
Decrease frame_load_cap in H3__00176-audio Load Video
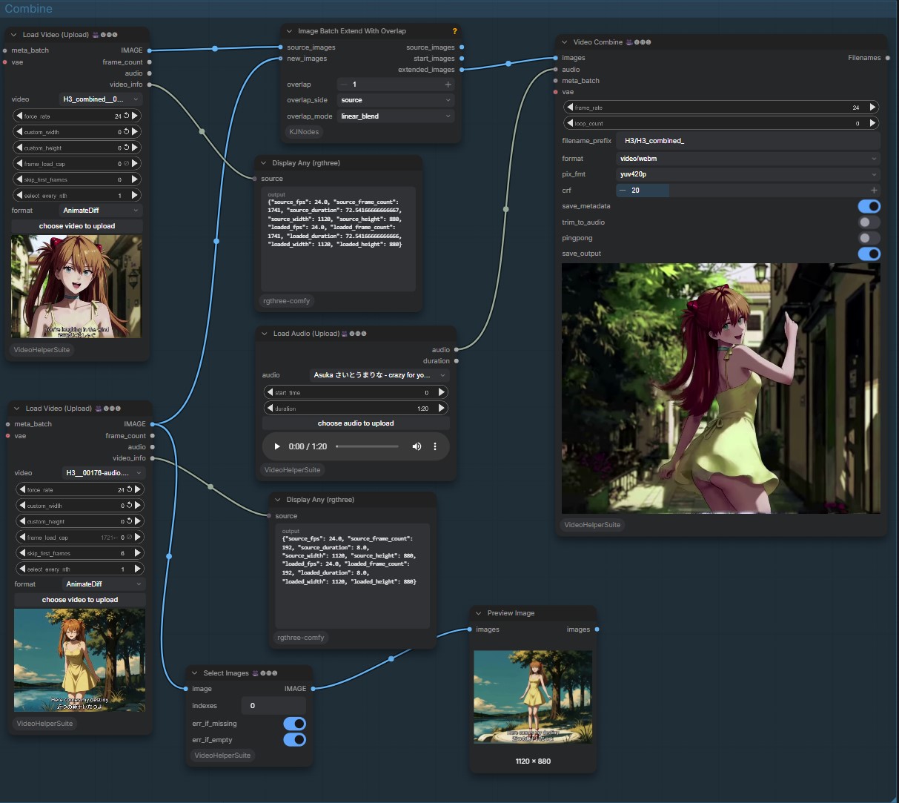click(x=21, y=537)
